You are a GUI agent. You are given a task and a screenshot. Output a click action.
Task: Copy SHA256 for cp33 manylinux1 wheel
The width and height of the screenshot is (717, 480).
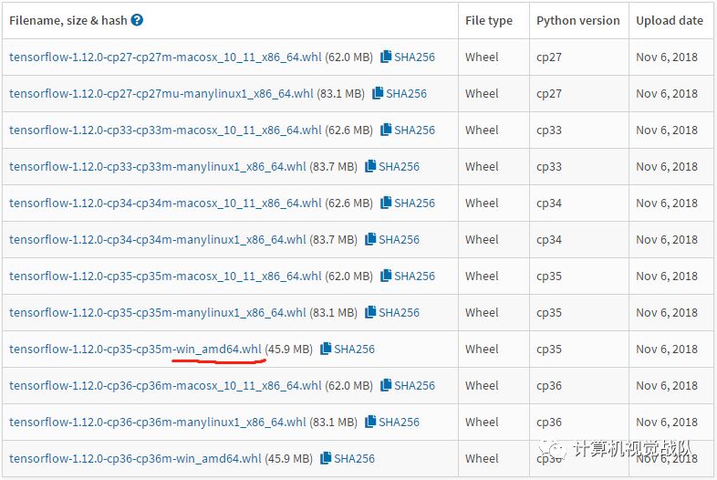(x=392, y=167)
